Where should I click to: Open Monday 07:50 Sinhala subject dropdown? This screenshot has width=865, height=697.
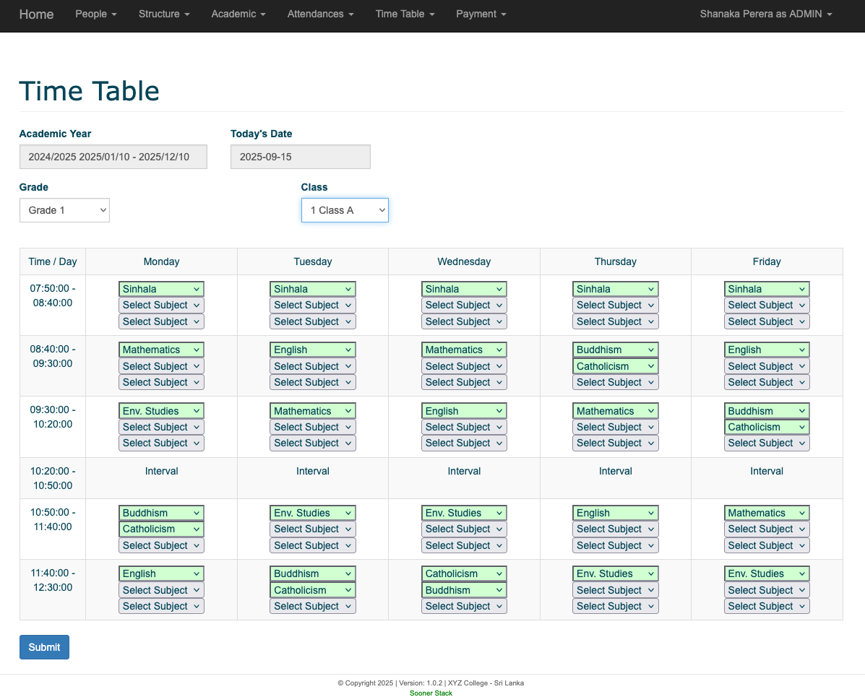[x=161, y=289]
